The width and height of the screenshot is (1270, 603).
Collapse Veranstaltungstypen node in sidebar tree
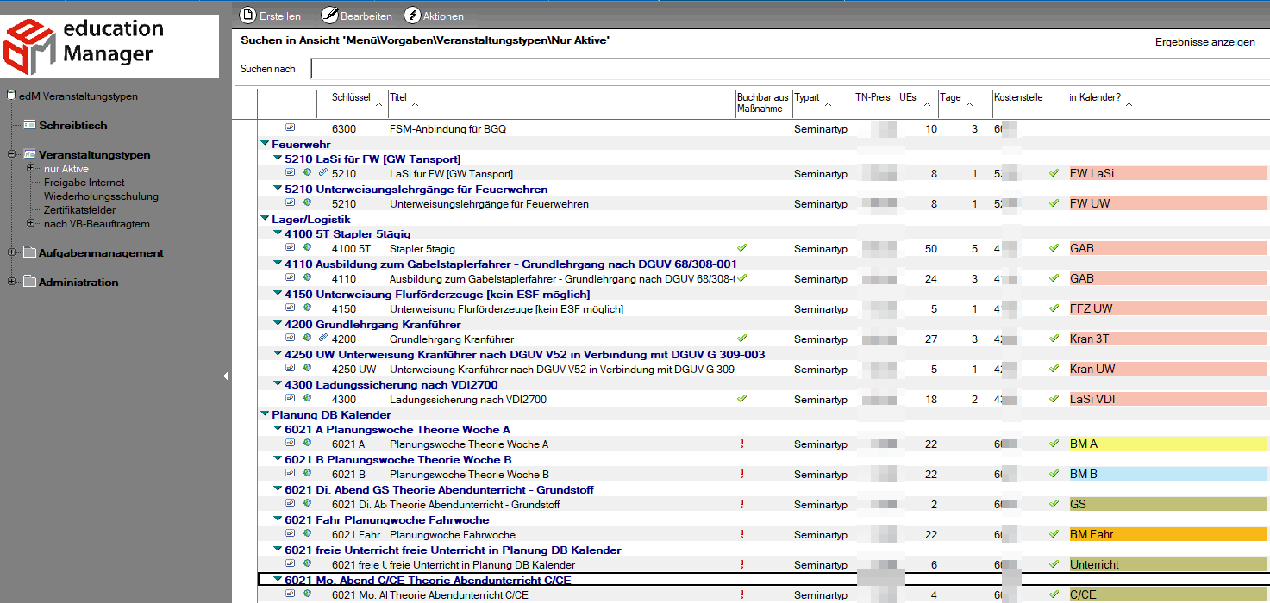(11, 154)
